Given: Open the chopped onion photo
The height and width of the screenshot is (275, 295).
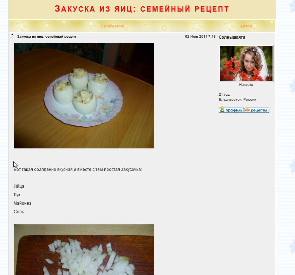Looking at the screenshot, I should (x=84, y=250).
